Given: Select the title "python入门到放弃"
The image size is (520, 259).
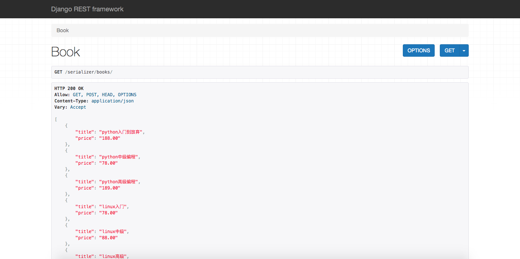Looking at the screenshot, I should (122, 132).
